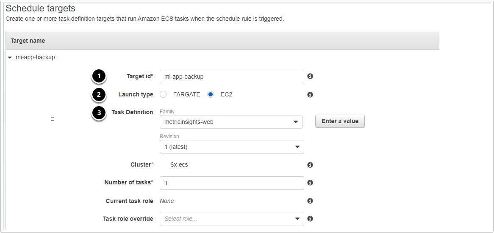
Task: Click the Number of tasks field
Action: (231, 183)
